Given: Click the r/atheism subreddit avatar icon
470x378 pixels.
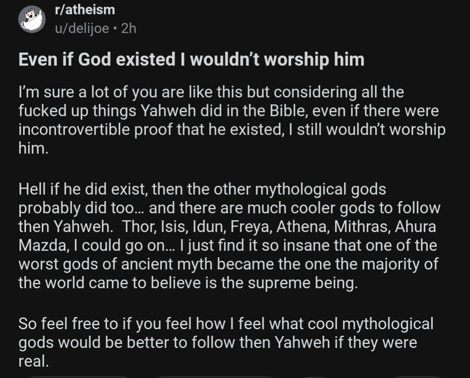Looking at the screenshot, I should click(32, 20).
